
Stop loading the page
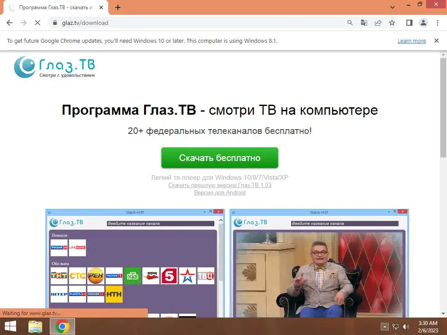[38, 23]
